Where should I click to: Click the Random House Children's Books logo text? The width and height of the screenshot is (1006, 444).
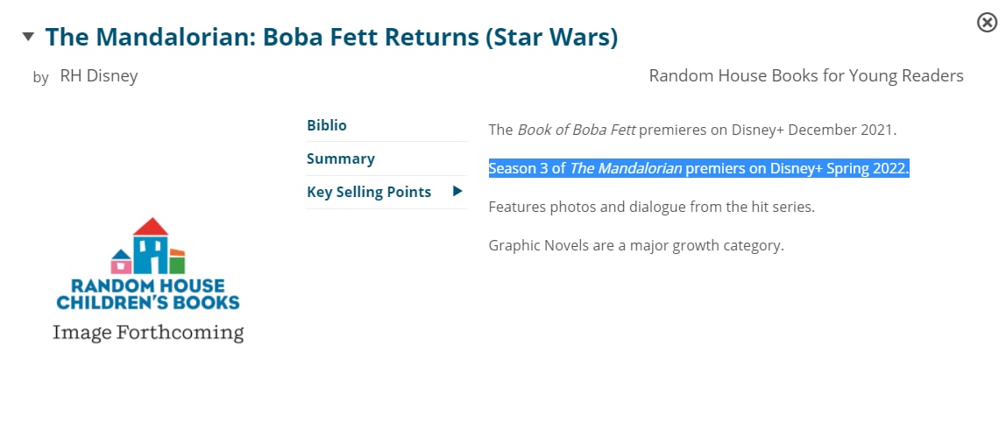pyautogui.click(x=148, y=294)
